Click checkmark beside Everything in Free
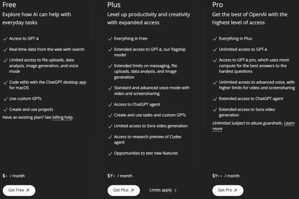299x199 pixels. coord(110,39)
